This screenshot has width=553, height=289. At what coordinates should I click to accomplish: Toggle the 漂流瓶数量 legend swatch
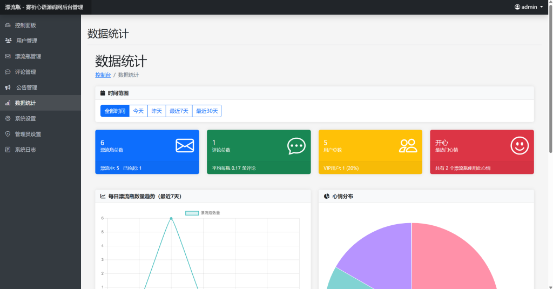[192, 213]
